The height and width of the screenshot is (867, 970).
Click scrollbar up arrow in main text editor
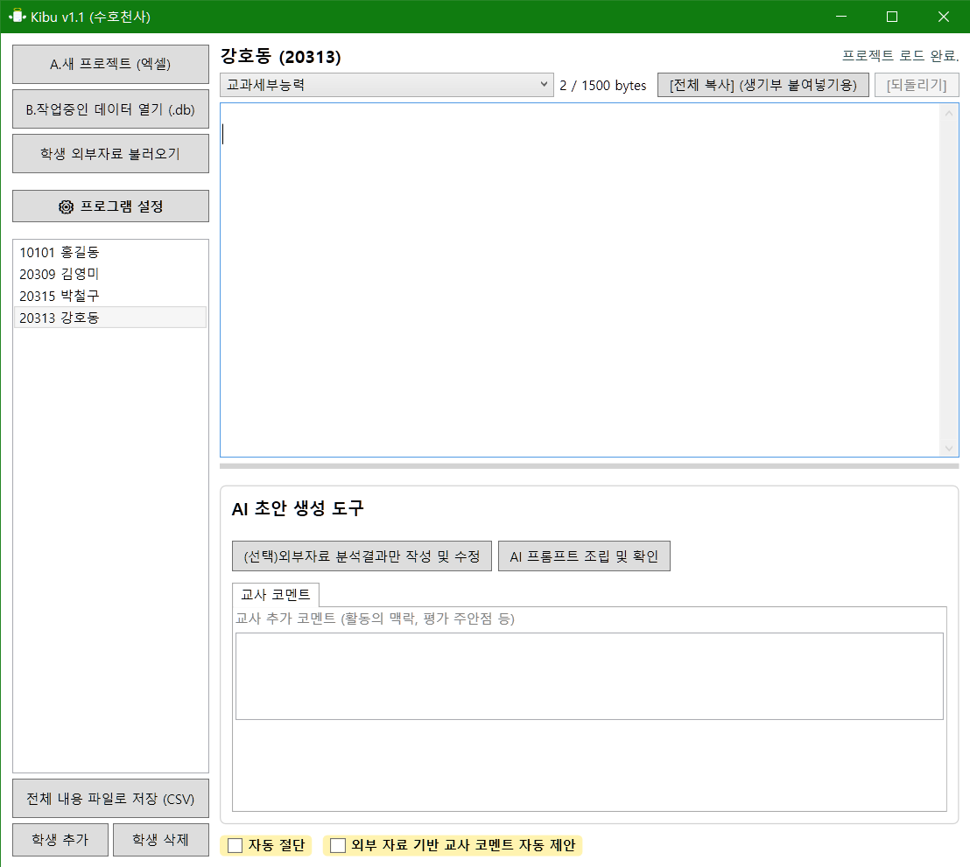949,113
